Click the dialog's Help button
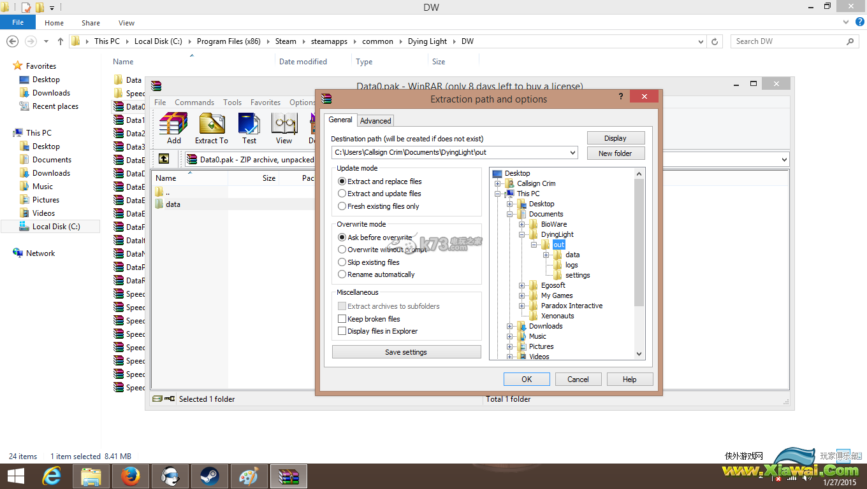867x489 pixels. click(x=629, y=379)
